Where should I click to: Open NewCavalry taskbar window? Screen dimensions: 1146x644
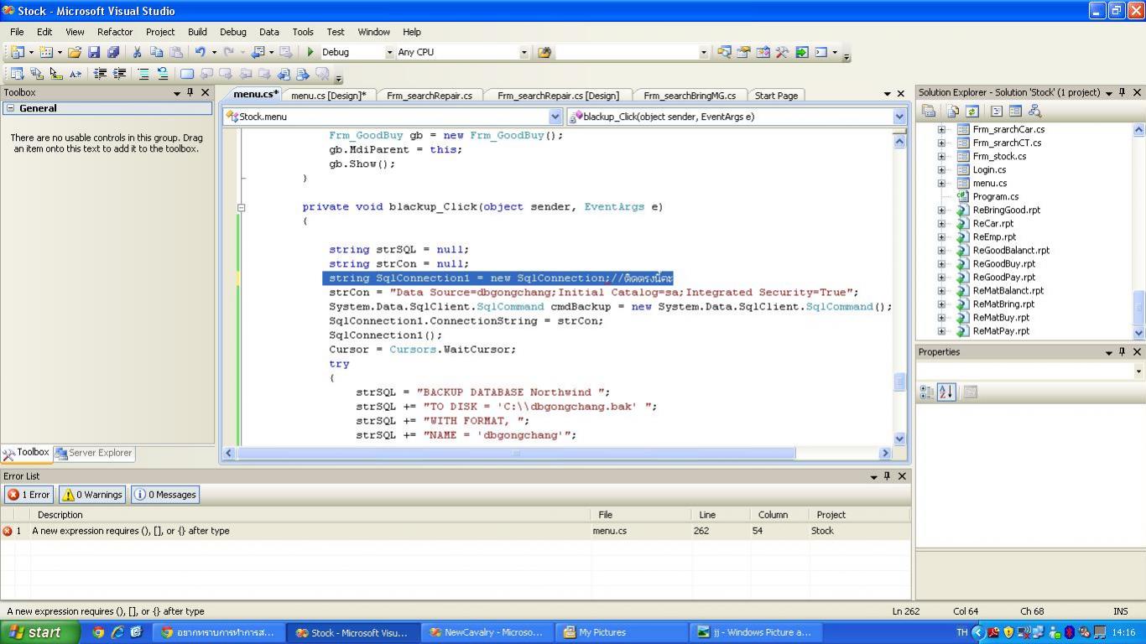click(x=486, y=632)
